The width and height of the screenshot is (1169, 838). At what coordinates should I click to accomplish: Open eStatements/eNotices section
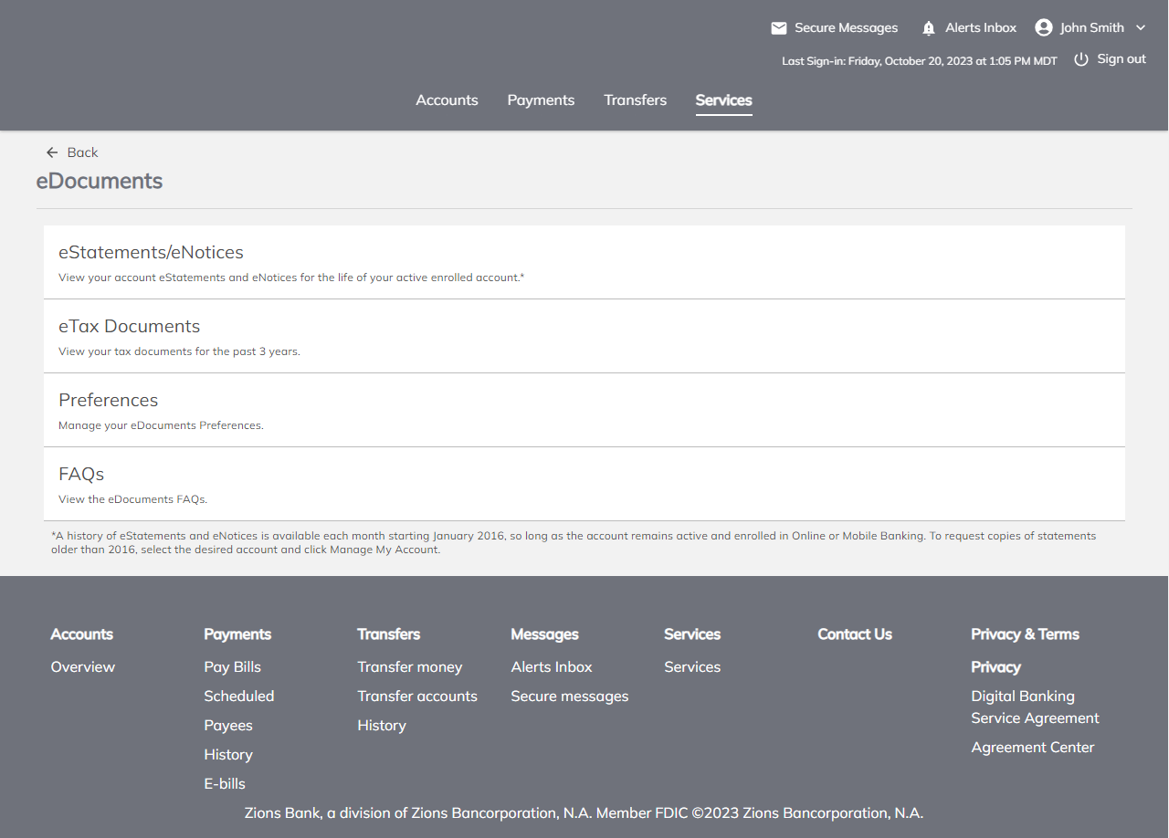pyautogui.click(x=151, y=253)
